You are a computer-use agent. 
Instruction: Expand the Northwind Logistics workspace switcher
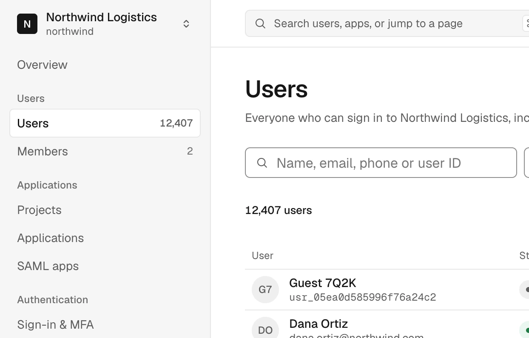(x=186, y=24)
